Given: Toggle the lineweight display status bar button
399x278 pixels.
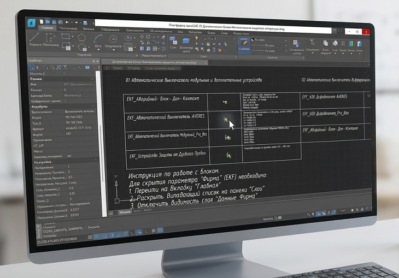Looking at the screenshot, I should pos(153,231).
